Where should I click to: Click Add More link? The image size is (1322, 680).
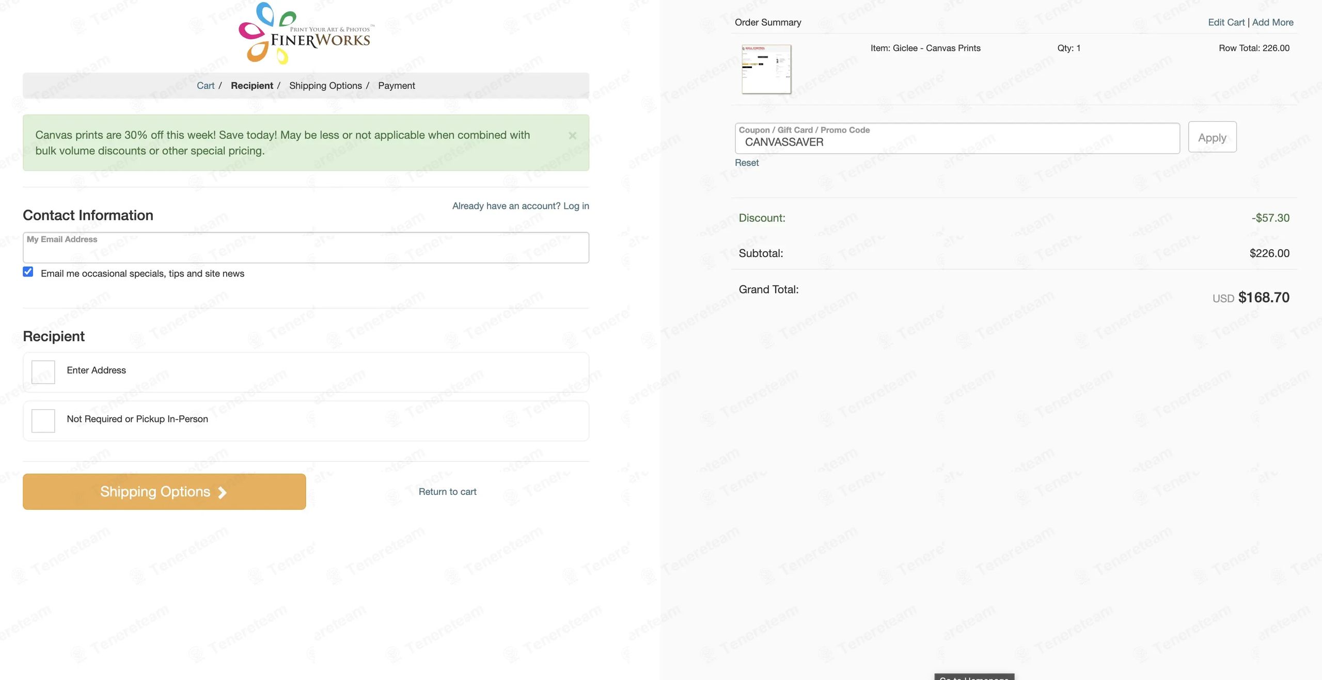1272,22
